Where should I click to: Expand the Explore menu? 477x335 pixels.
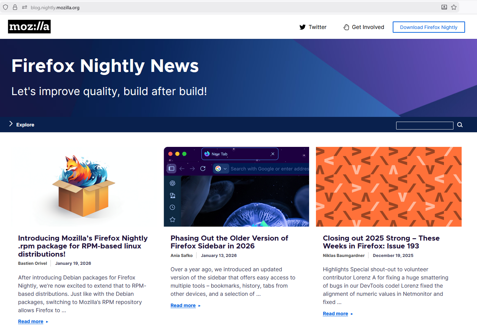click(21, 124)
